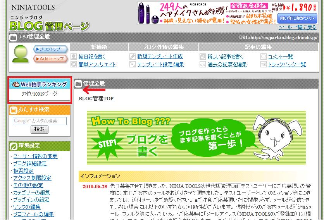The height and width of the screenshot is (220, 324).
Task: Open 絵日記を書く link
Action: coord(92,57)
